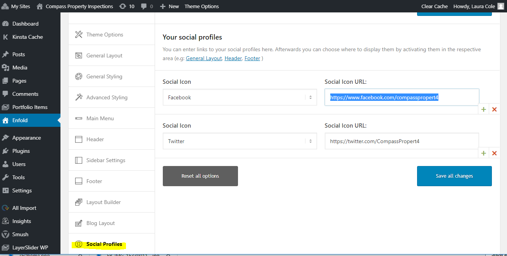
Task: Click the Smush icon in sidebar
Action: click(x=5, y=234)
